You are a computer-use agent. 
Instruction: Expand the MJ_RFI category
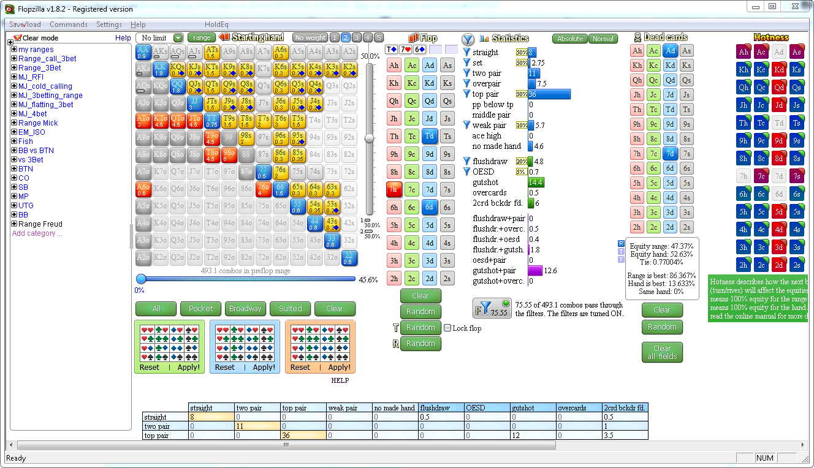pyautogui.click(x=13, y=77)
